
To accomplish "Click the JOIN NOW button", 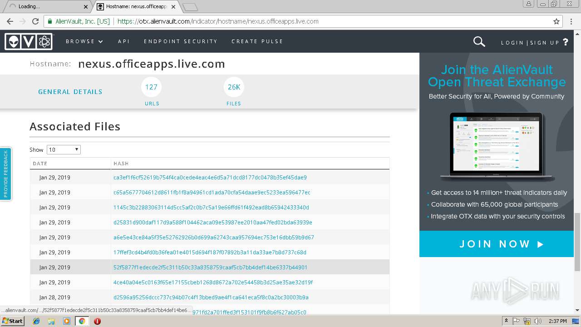I will click(497, 244).
